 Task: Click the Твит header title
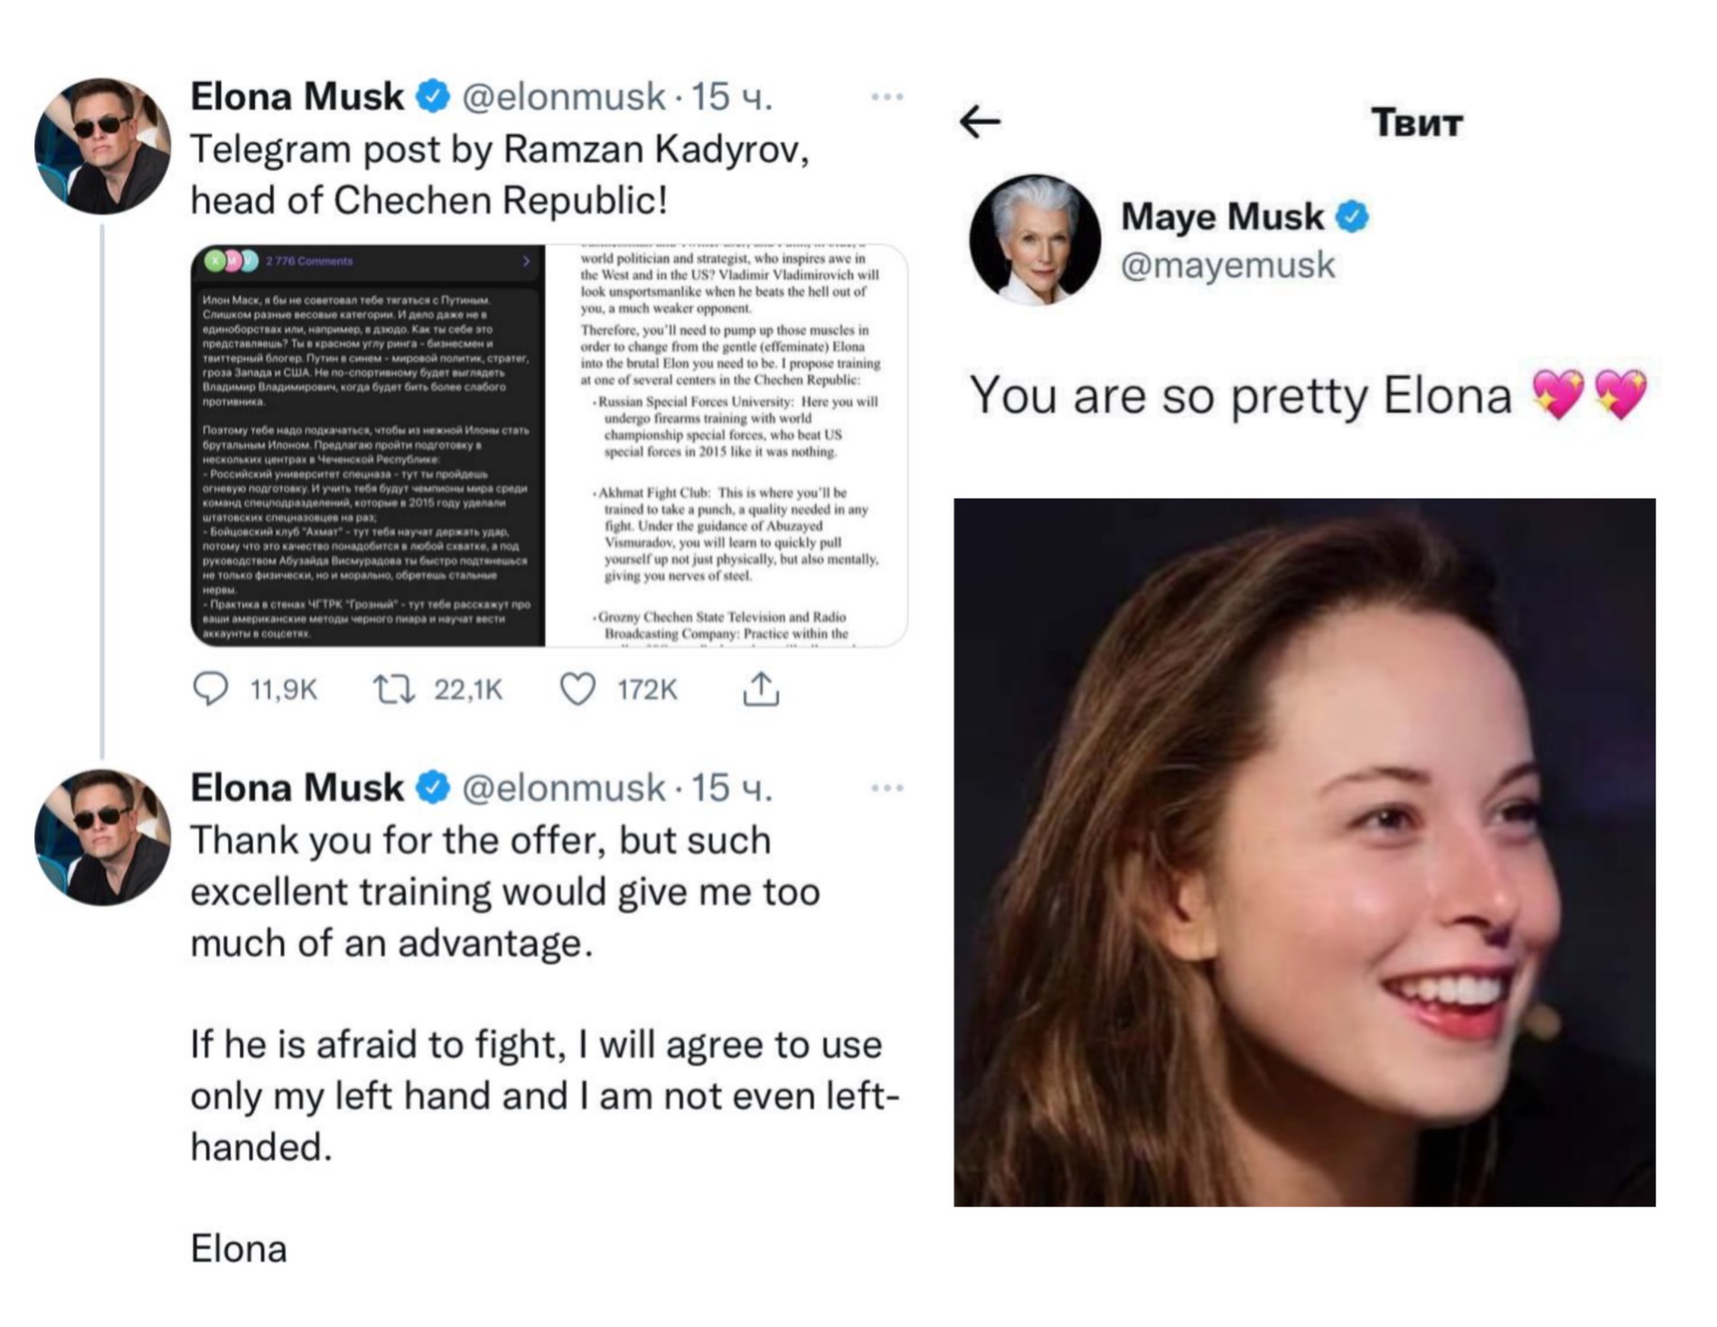pyautogui.click(x=1416, y=123)
